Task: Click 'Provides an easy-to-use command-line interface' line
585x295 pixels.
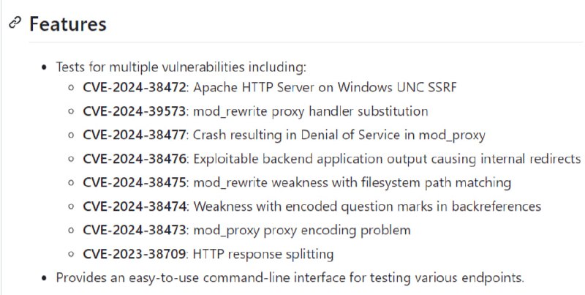Action: click(290, 278)
